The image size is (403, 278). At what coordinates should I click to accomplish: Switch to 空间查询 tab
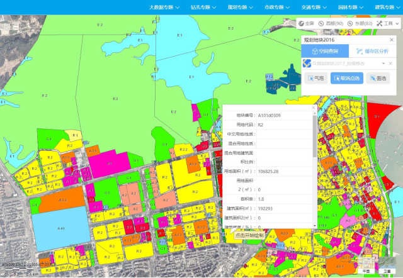pyautogui.click(x=324, y=52)
